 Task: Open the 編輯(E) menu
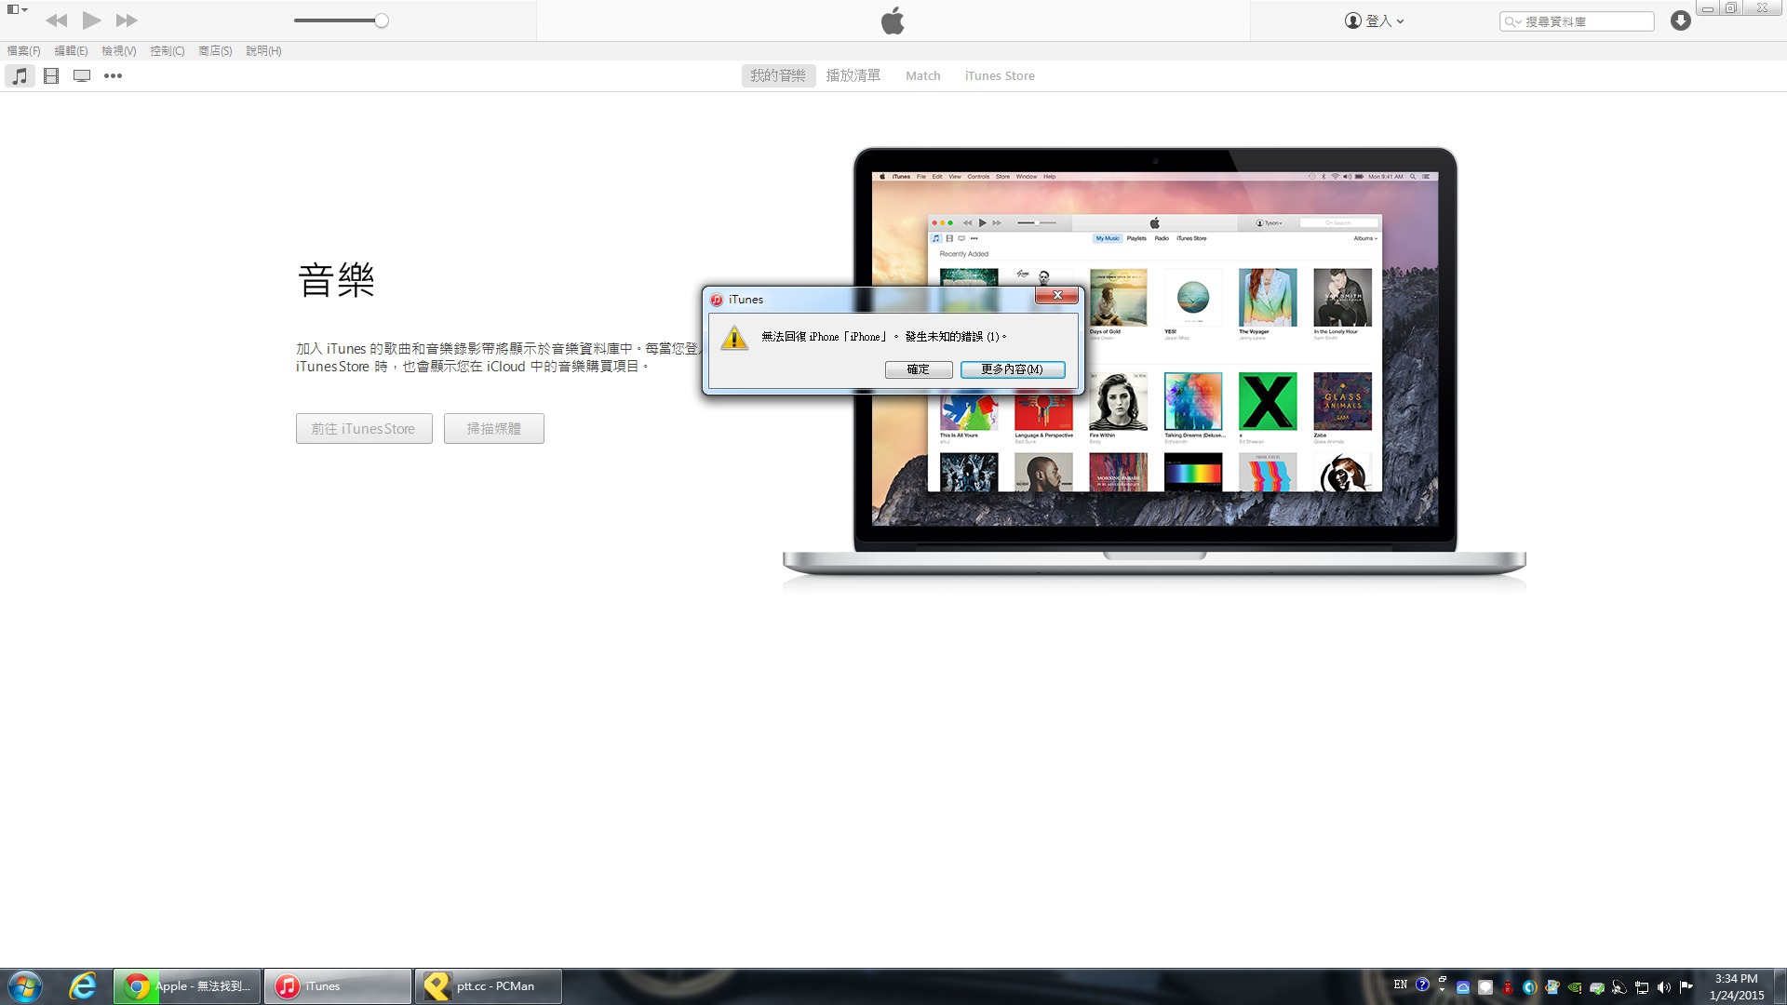[x=71, y=51]
